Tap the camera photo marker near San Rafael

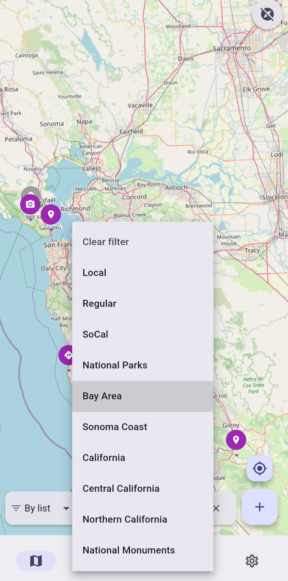click(30, 204)
